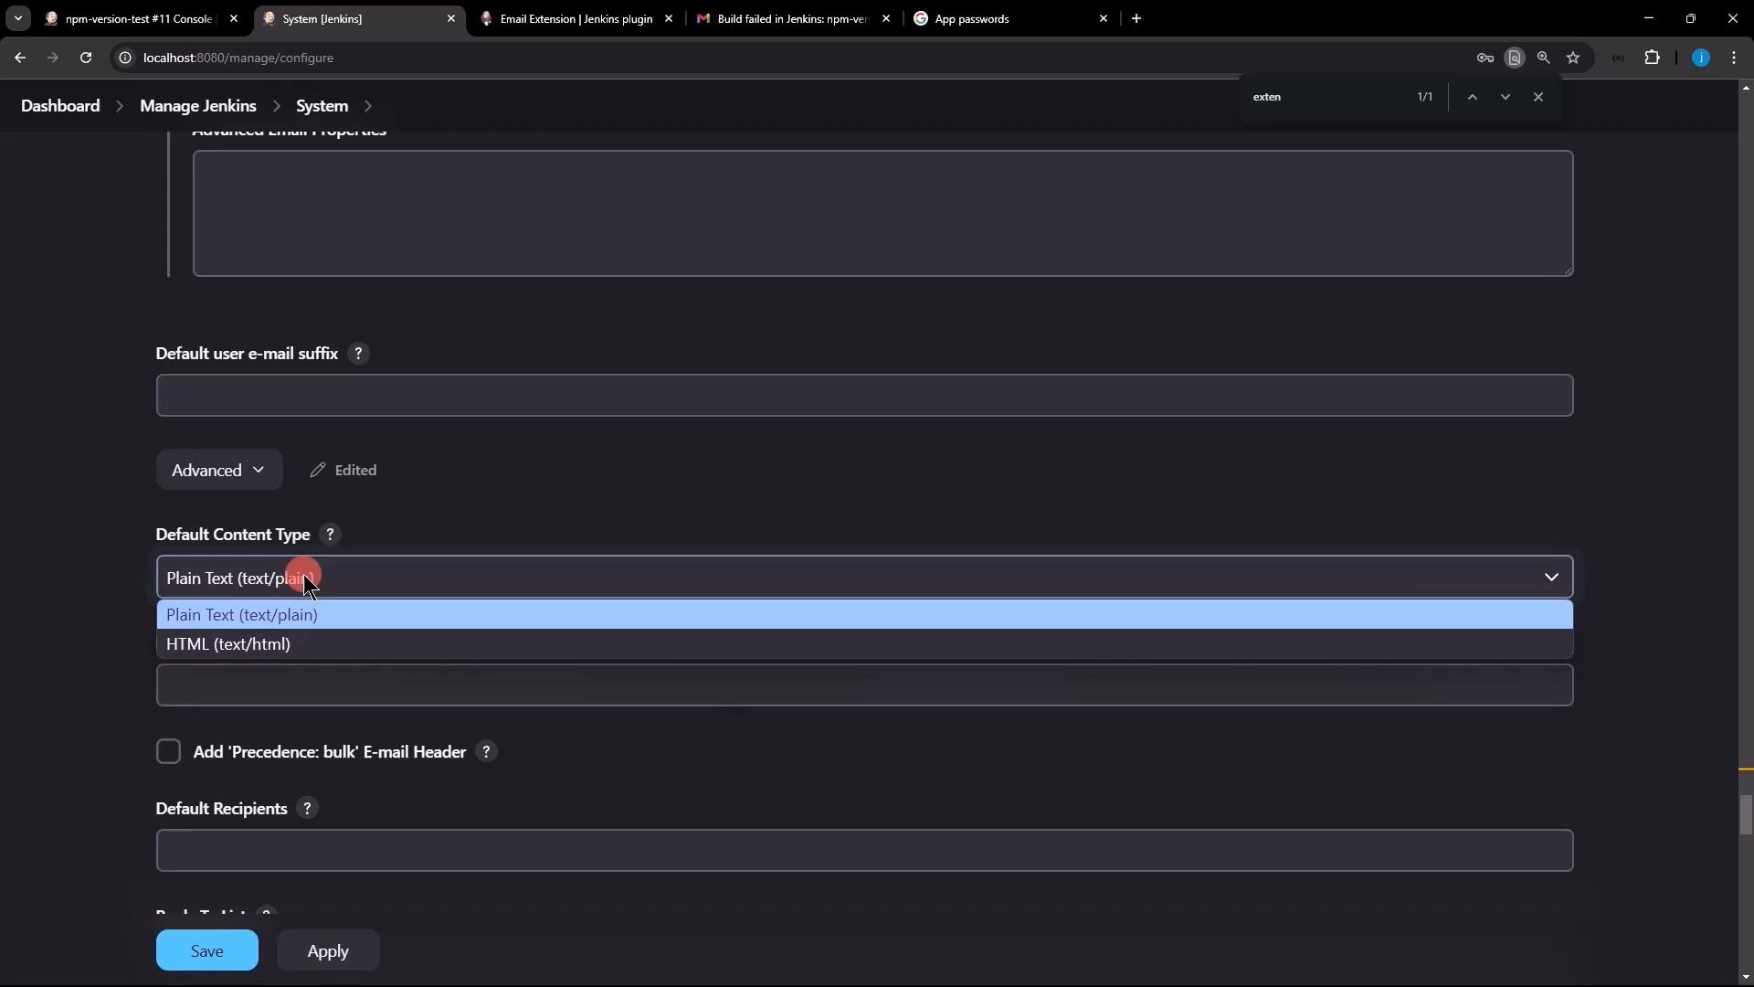Jump to previous find-in-page match
Image resolution: width=1754 pixels, height=987 pixels.
point(1473,97)
